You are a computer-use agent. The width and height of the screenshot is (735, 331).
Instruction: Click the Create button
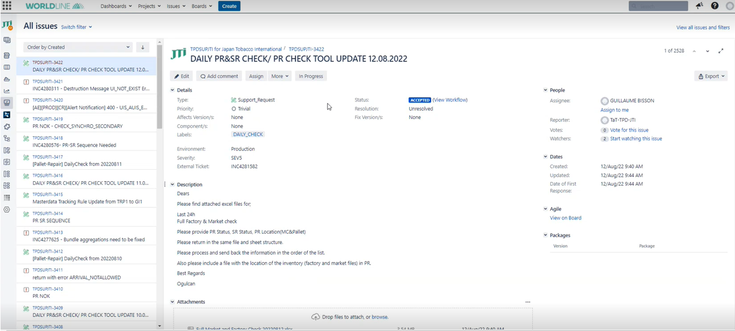[x=229, y=6]
